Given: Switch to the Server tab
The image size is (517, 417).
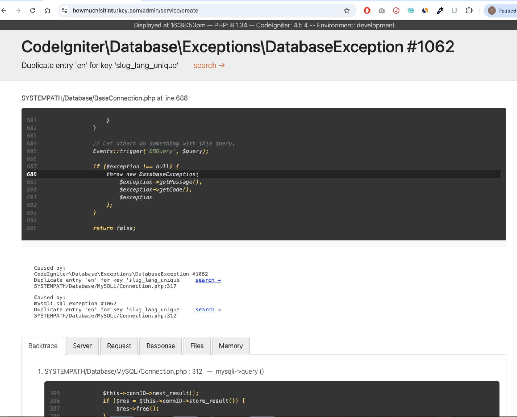Looking at the screenshot, I should (x=82, y=346).
